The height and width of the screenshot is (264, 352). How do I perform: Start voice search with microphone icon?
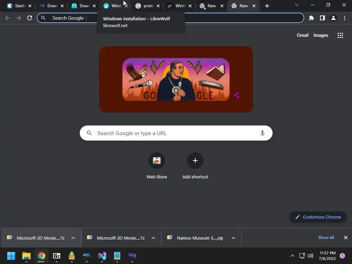pos(262,133)
